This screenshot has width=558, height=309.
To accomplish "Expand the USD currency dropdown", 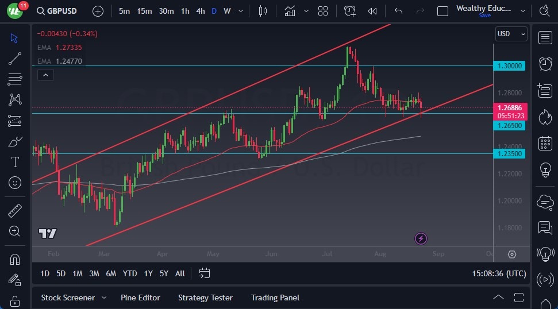I will point(511,34).
